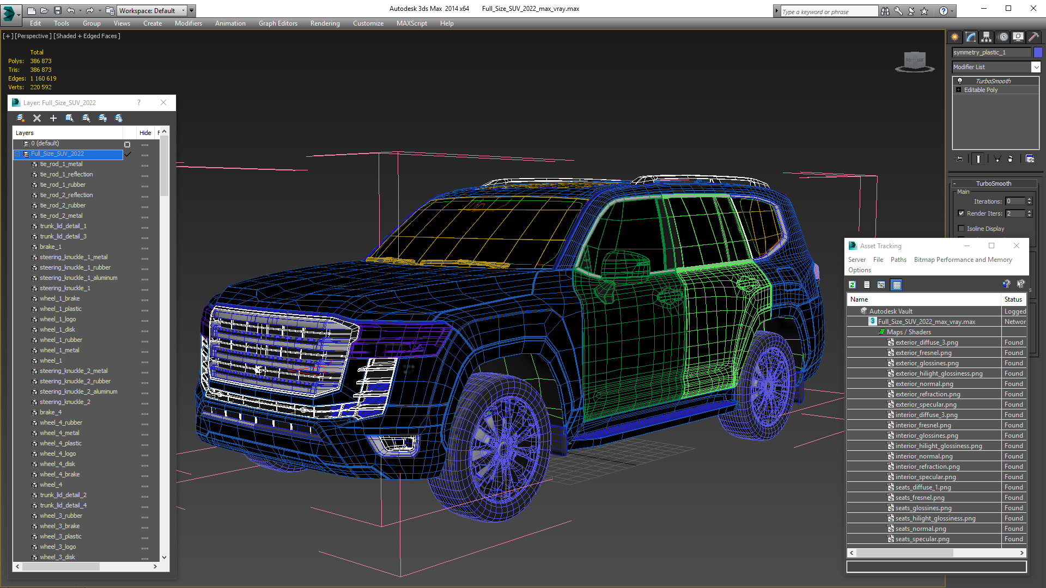Select exterior_normal.png in asset list
The height and width of the screenshot is (588, 1046).
coord(924,384)
